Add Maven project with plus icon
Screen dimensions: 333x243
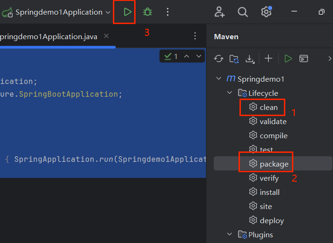[x=268, y=59]
